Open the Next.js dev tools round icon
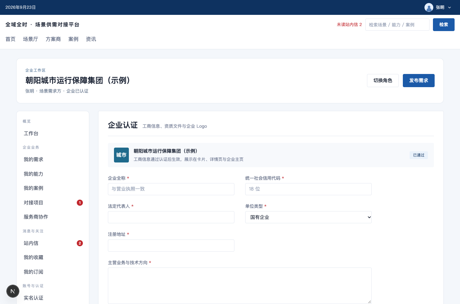The image size is (460, 304). [13, 291]
